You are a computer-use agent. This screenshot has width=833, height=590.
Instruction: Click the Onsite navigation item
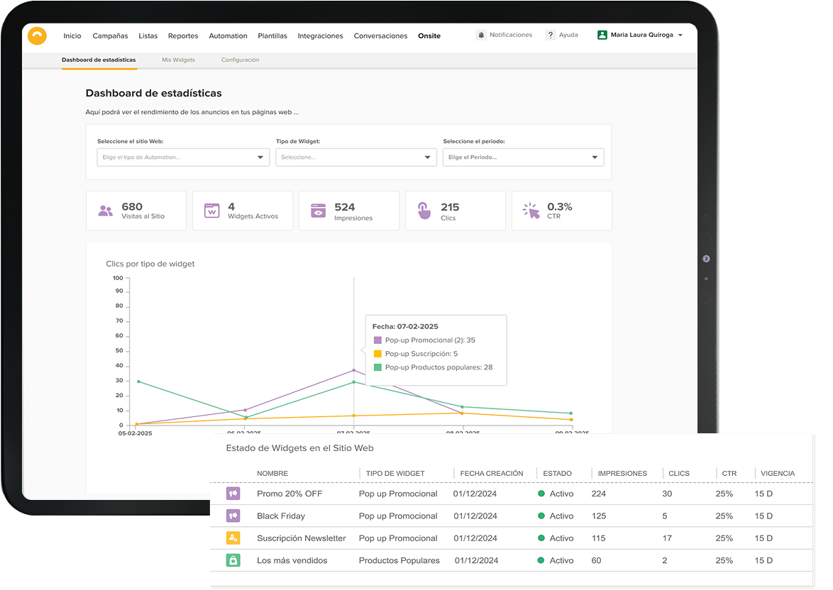(x=429, y=35)
